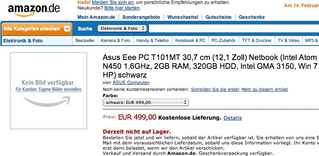
Task: Go to Sonderangebote in the top navigation
Action: (141, 17)
